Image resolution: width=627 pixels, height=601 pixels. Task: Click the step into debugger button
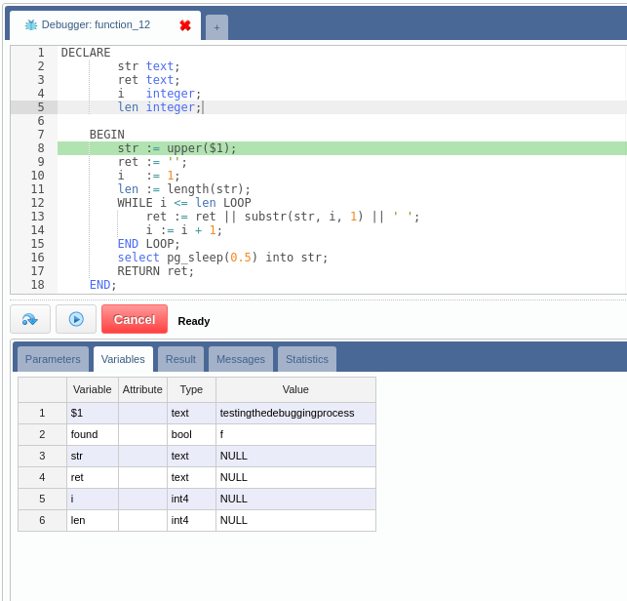pos(30,319)
